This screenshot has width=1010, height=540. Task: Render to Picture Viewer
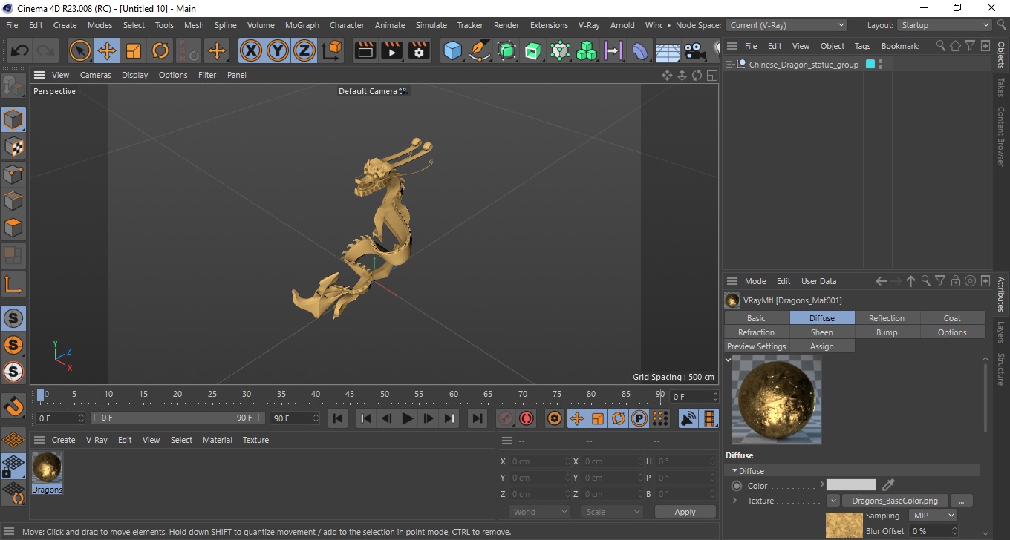click(x=392, y=51)
